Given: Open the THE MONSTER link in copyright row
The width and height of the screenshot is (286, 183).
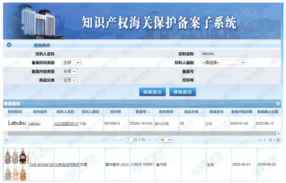Looking at the screenshot, I should pos(42,165).
